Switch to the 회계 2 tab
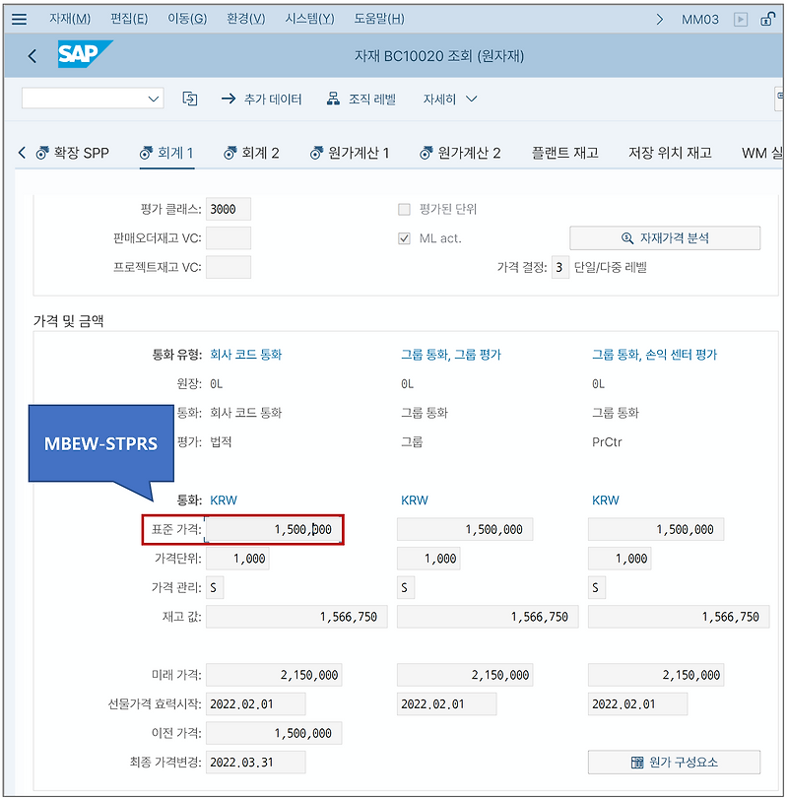The width and height of the screenshot is (788, 799). point(251,153)
